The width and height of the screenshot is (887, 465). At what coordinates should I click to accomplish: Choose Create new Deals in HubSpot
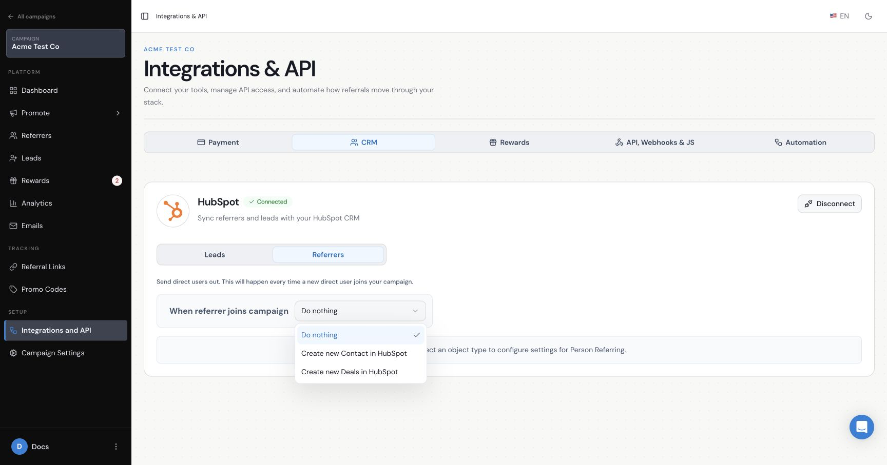coord(361,372)
